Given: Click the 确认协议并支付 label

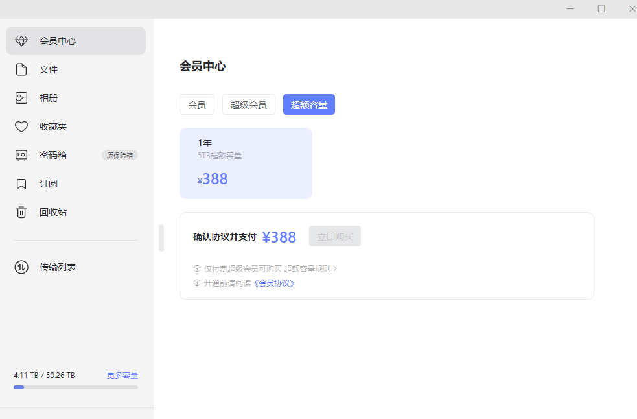Looking at the screenshot, I should [225, 237].
